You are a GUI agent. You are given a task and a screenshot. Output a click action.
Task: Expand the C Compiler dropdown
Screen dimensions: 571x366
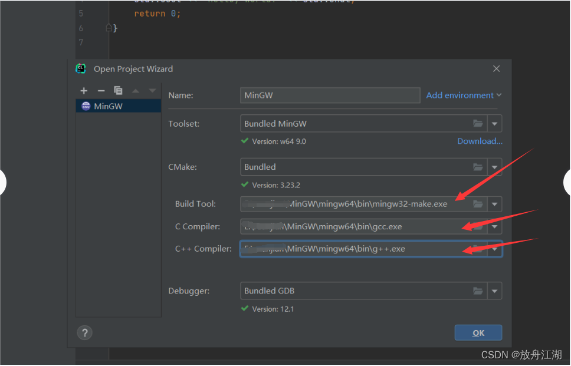point(495,226)
